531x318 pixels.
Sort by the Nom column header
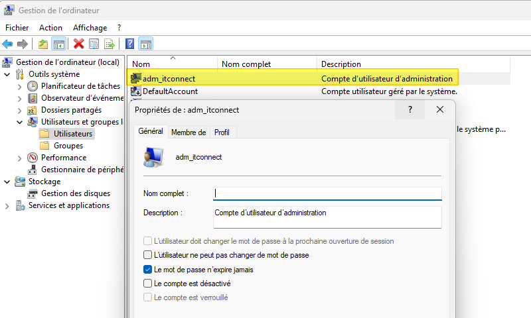(173, 64)
